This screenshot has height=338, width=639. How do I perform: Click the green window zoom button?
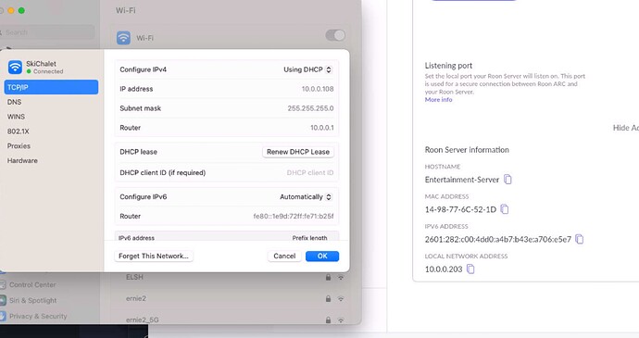pyautogui.click(x=21, y=10)
